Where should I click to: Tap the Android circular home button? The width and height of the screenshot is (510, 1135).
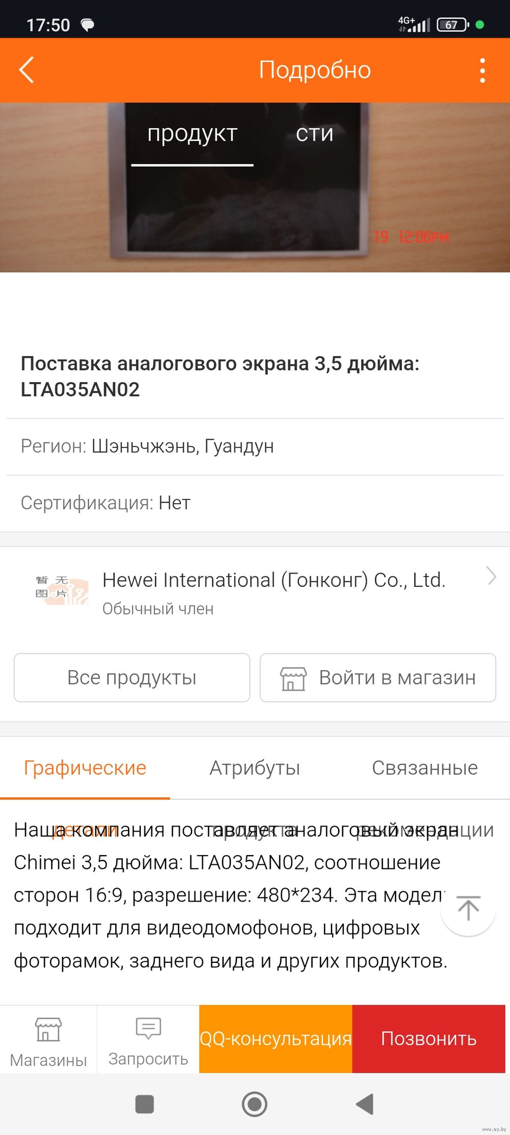[x=254, y=1104]
